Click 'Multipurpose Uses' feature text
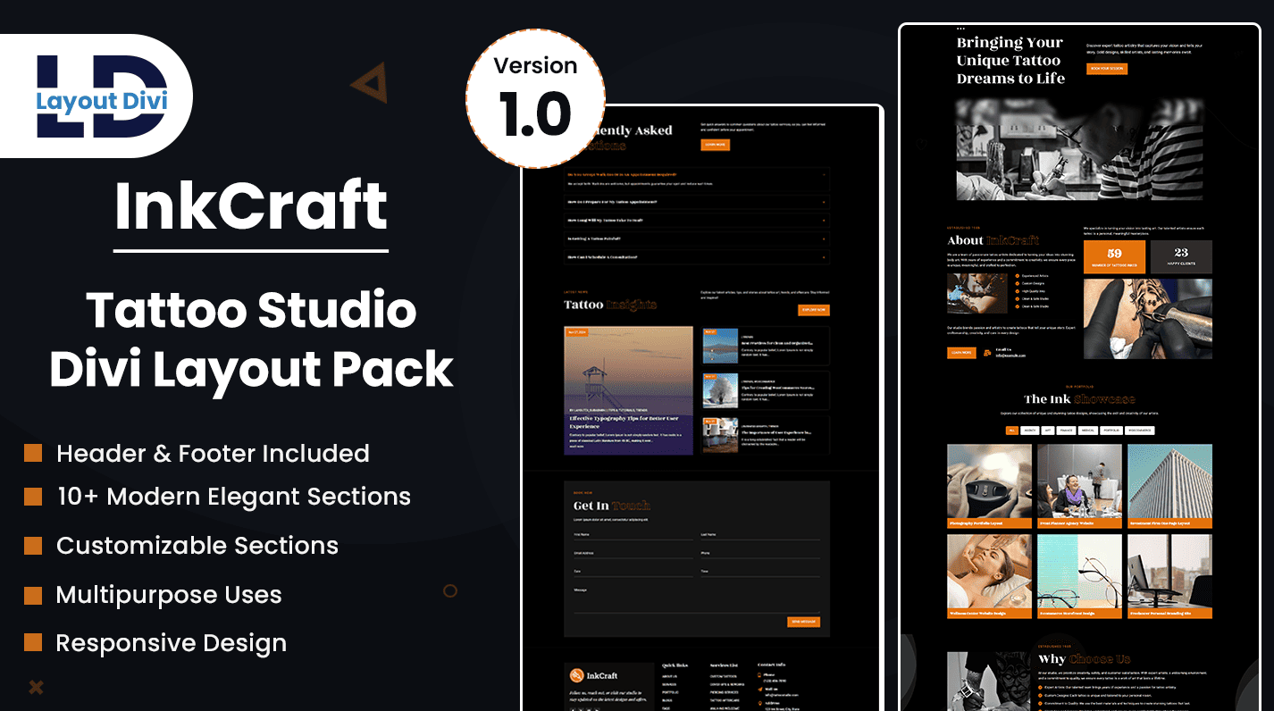 [169, 594]
